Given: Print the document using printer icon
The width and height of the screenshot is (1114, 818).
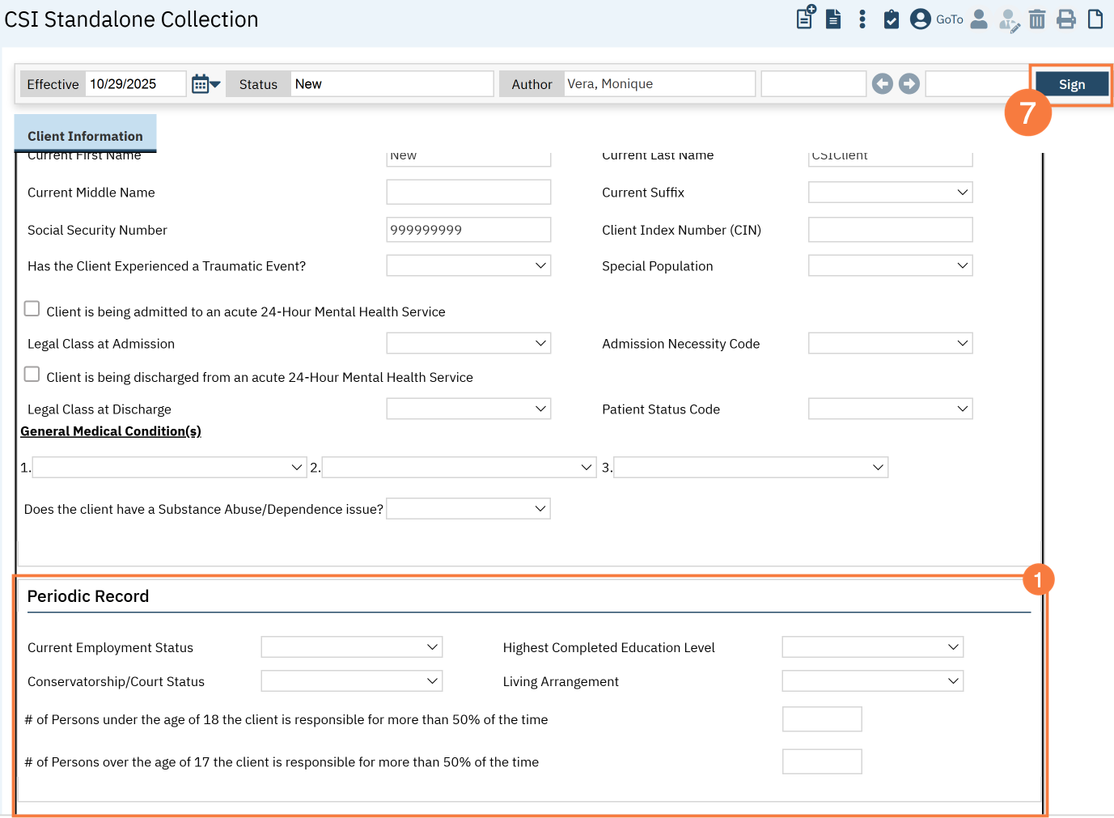Looking at the screenshot, I should click(1066, 19).
